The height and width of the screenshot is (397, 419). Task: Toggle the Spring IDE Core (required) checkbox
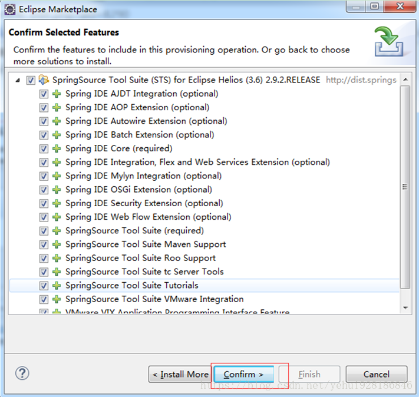coord(44,149)
